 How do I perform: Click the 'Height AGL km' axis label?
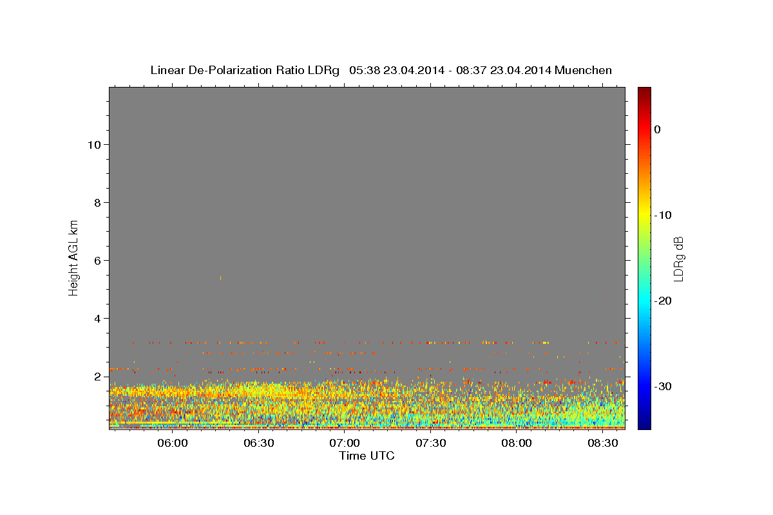click(x=73, y=257)
